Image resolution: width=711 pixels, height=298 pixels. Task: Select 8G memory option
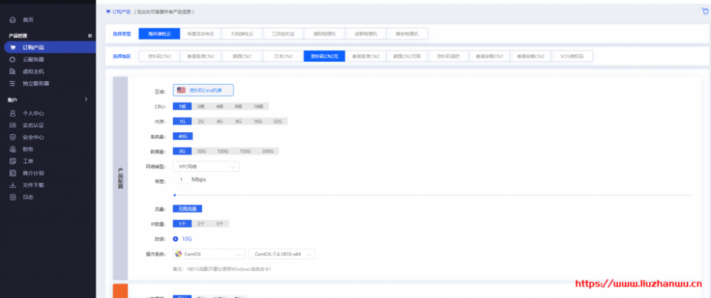click(237, 121)
